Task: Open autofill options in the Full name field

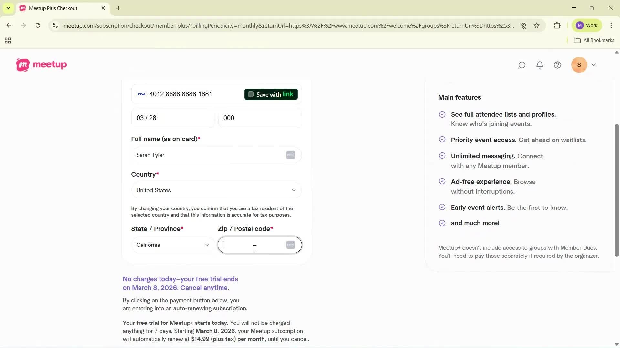Action: click(290, 155)
